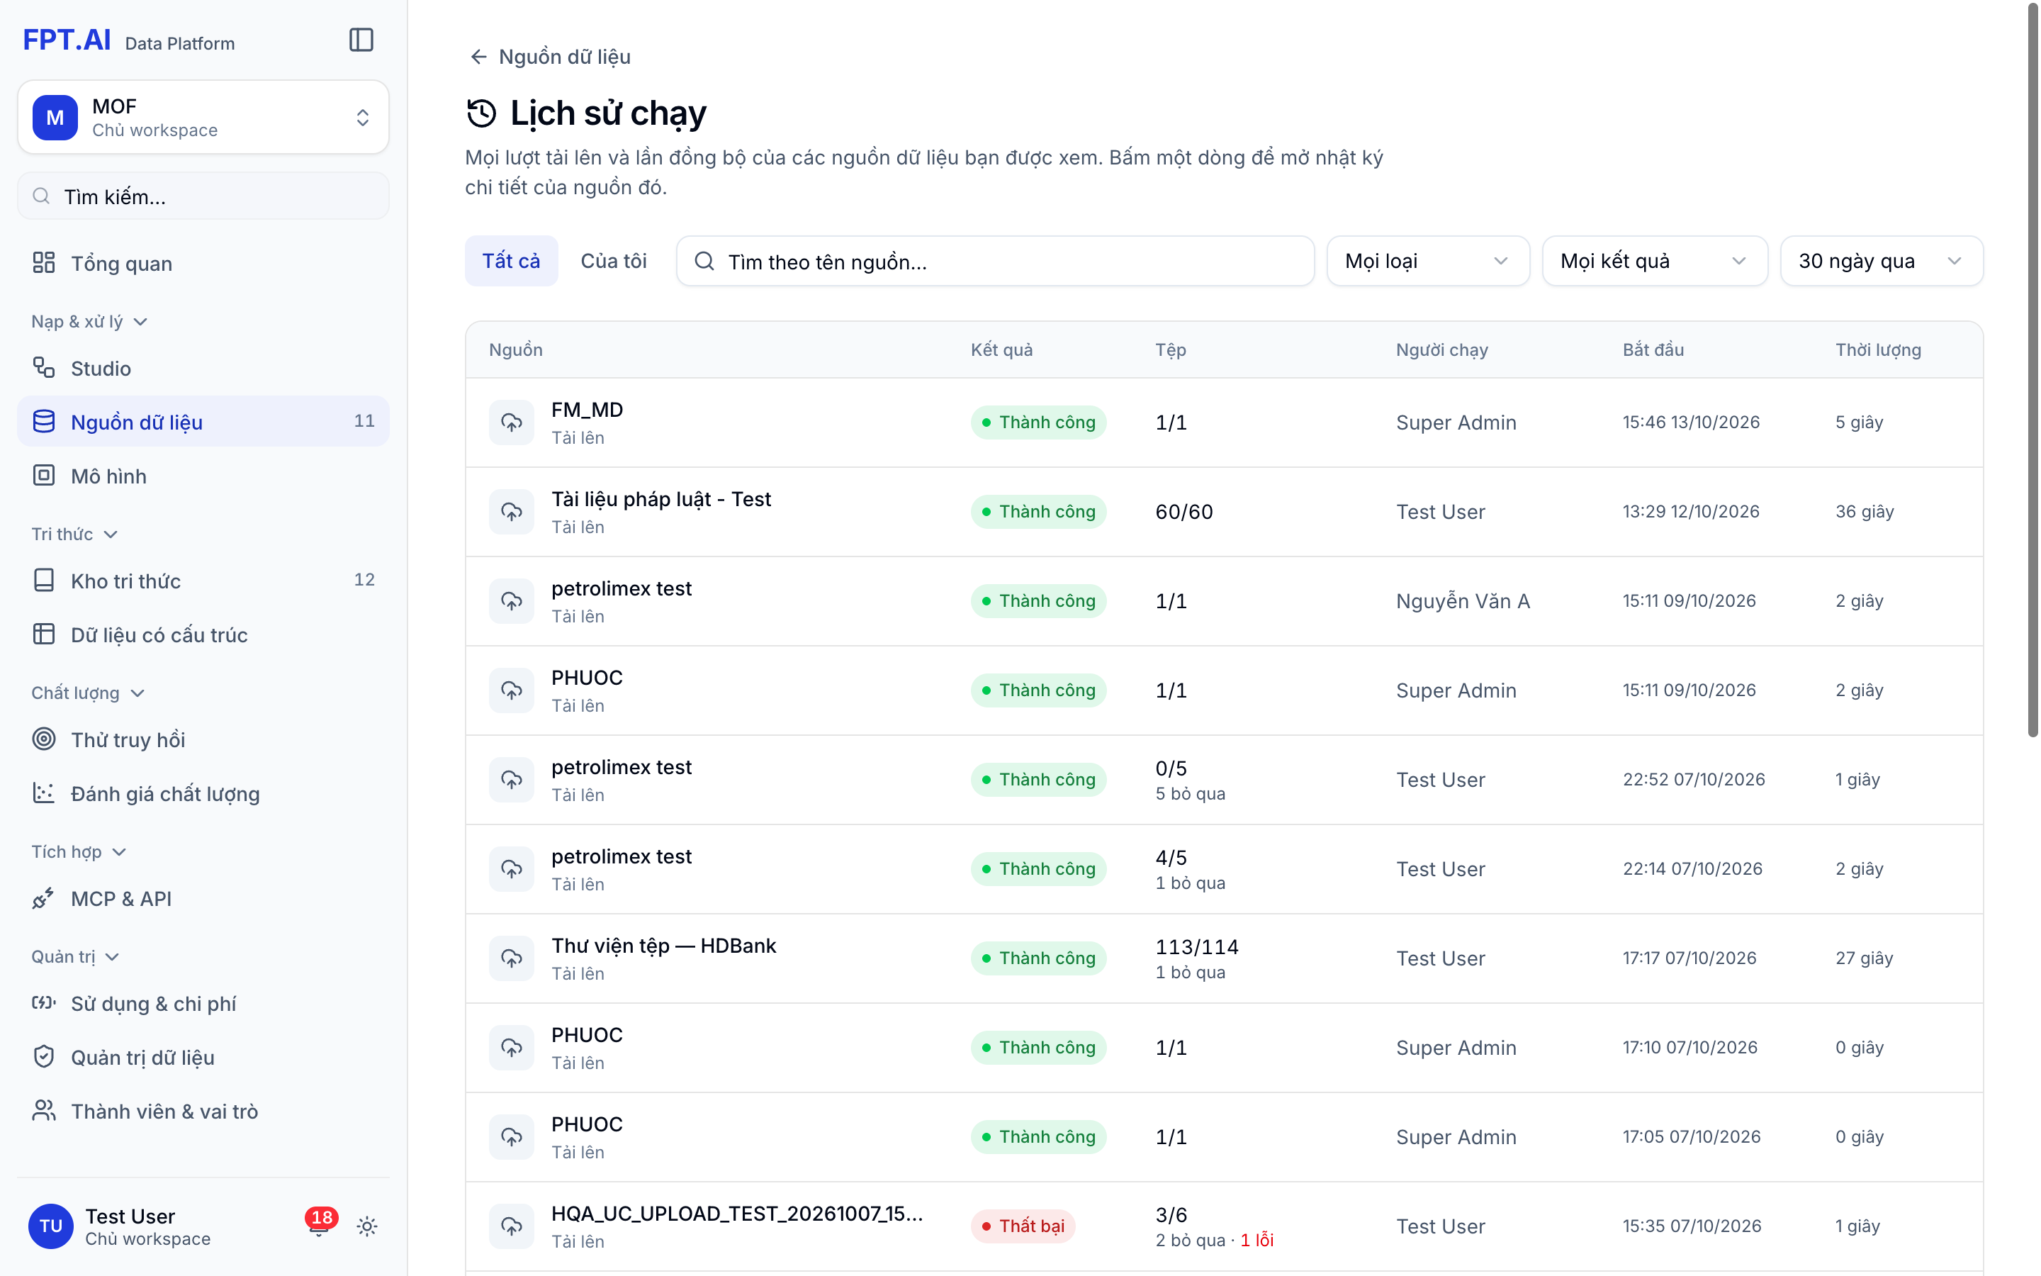The image size is (2041, 1276).
Task: Open the Mọi loại dropdown
Action: click(1428, 261)
